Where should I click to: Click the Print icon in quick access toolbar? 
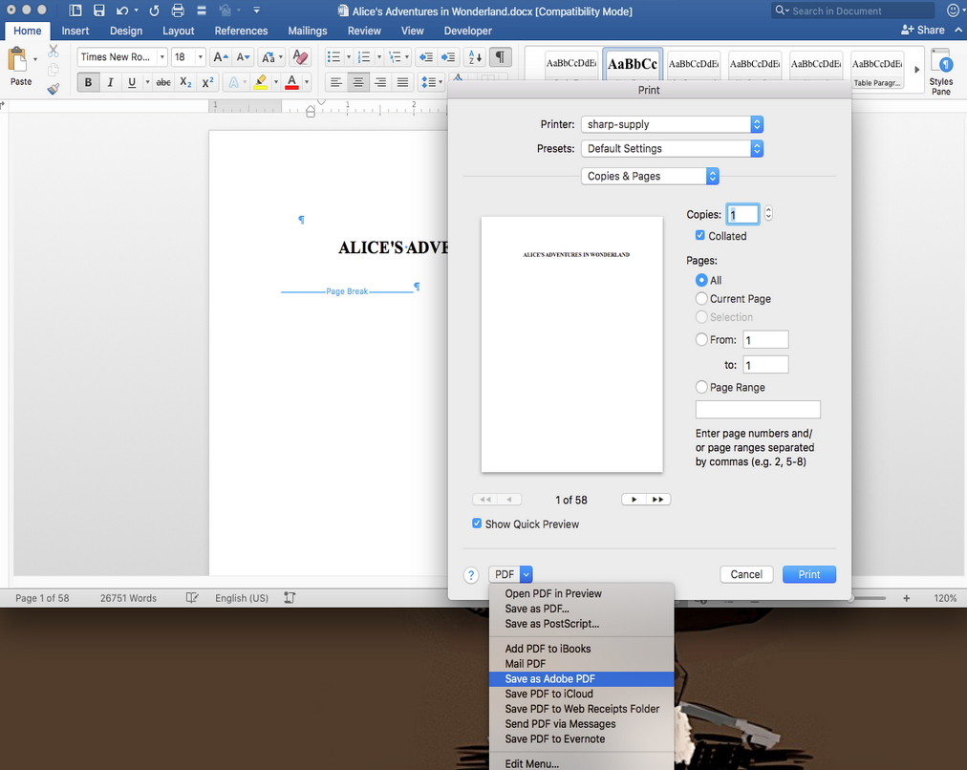point(178,11)
